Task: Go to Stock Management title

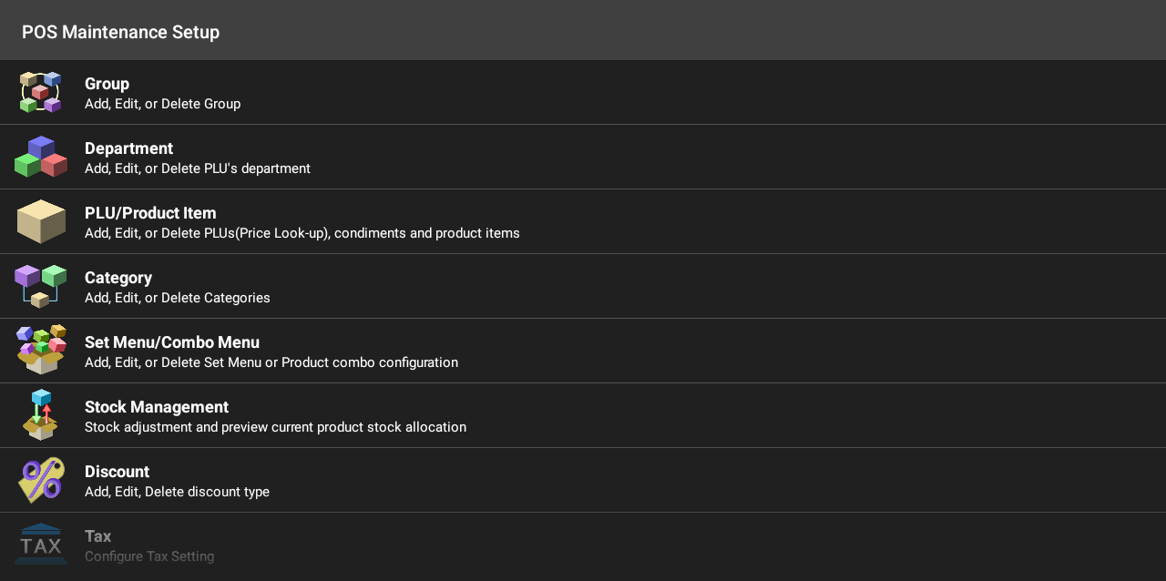Action: [x=157, y=407]
